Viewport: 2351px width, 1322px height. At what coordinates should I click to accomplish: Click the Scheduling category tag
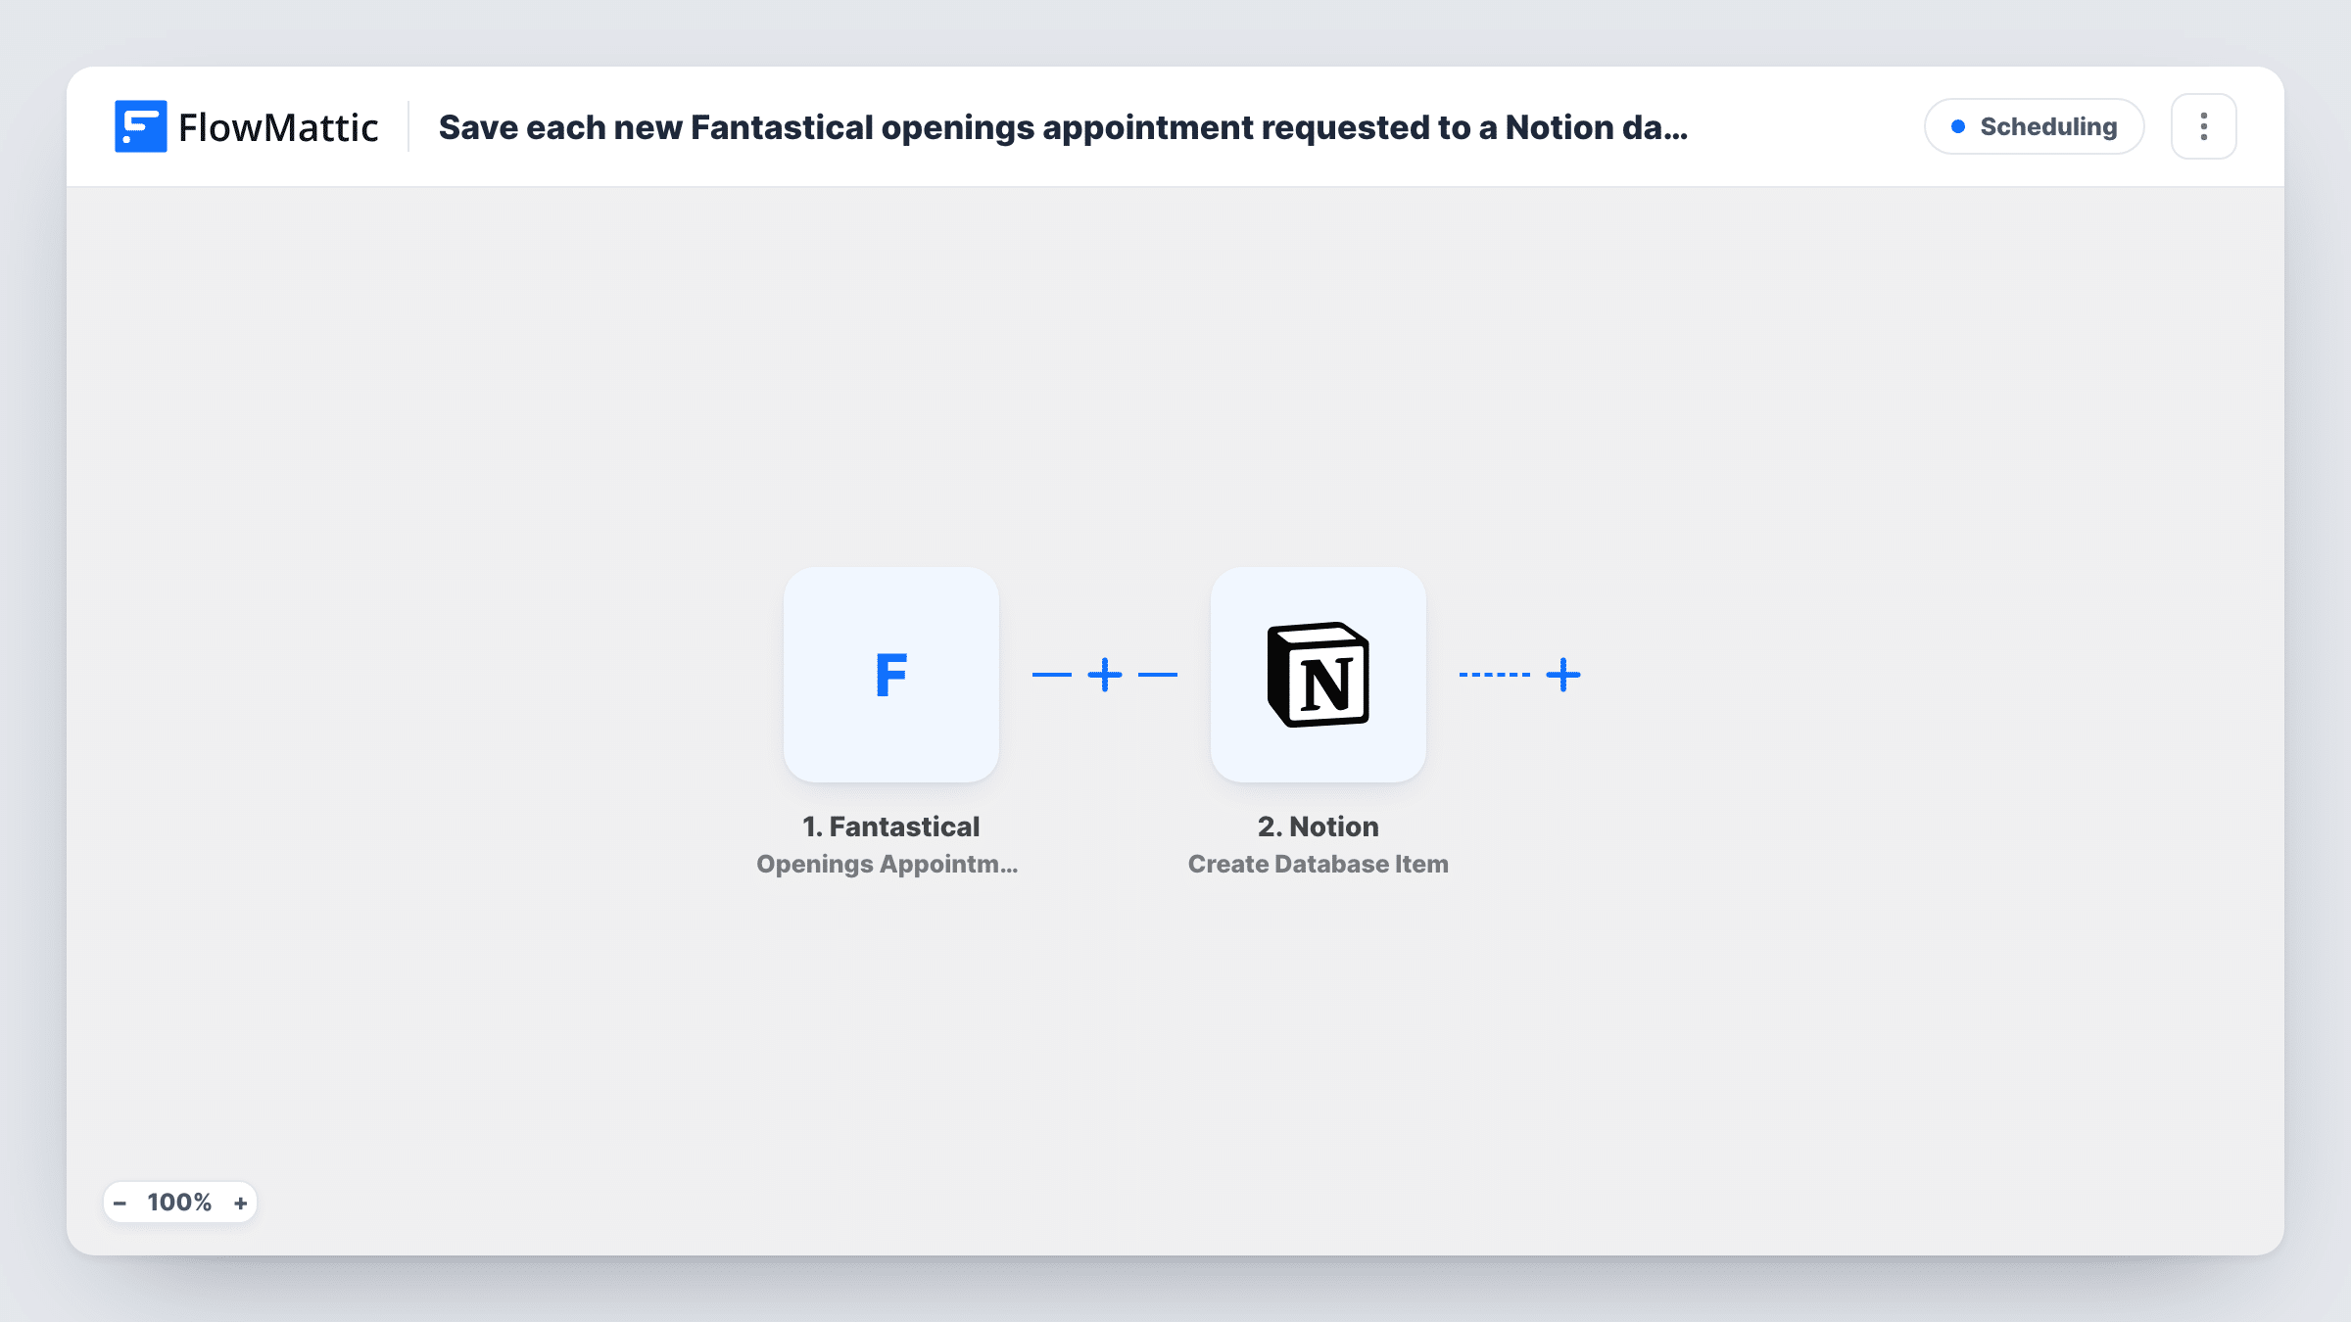click(2034, 126)
